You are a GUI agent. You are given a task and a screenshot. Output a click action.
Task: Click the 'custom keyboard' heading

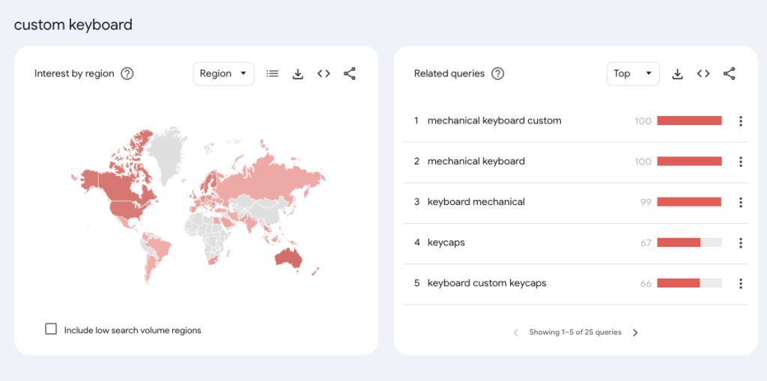[x=73, y=25]
